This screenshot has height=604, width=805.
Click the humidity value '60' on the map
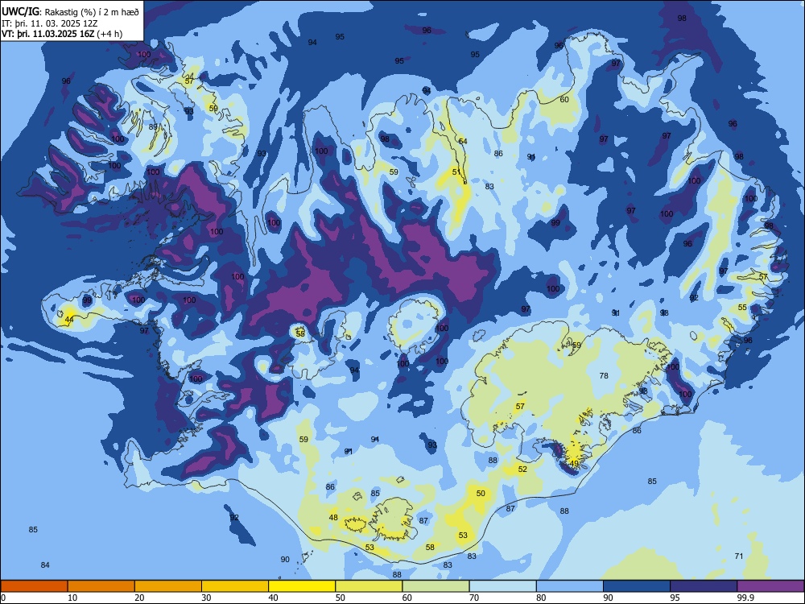(x=564, y=100)
